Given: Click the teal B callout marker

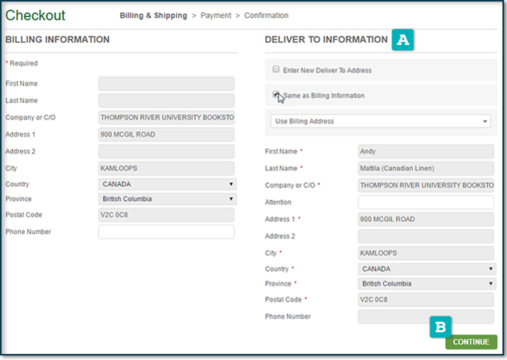Looking at the screenshot, I should (441, 326).
